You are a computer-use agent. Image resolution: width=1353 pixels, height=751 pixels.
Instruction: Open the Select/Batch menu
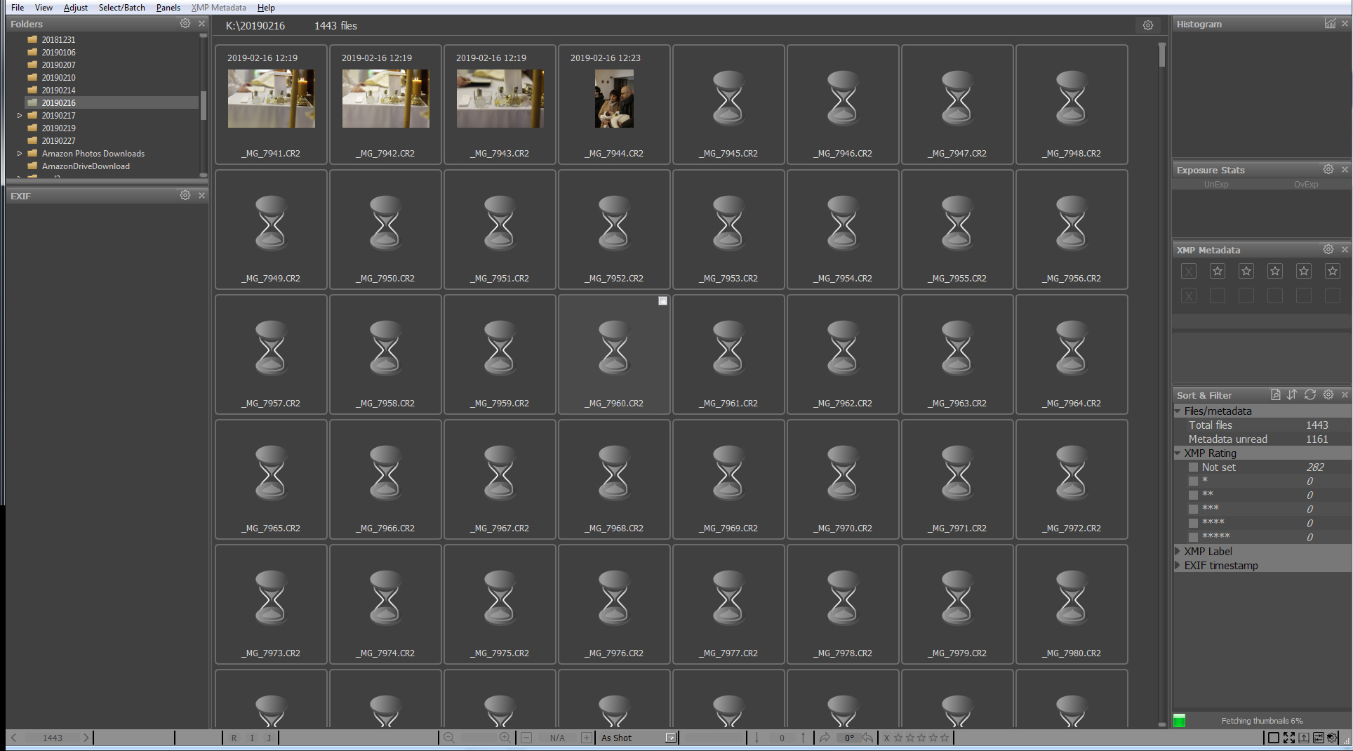pyautogui.click(x=121, y=8)
